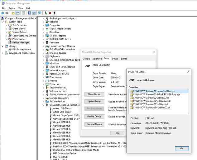Select driver file system32\usbblstrui.dll
Viewport: 197px width, 160px height.
150,104
